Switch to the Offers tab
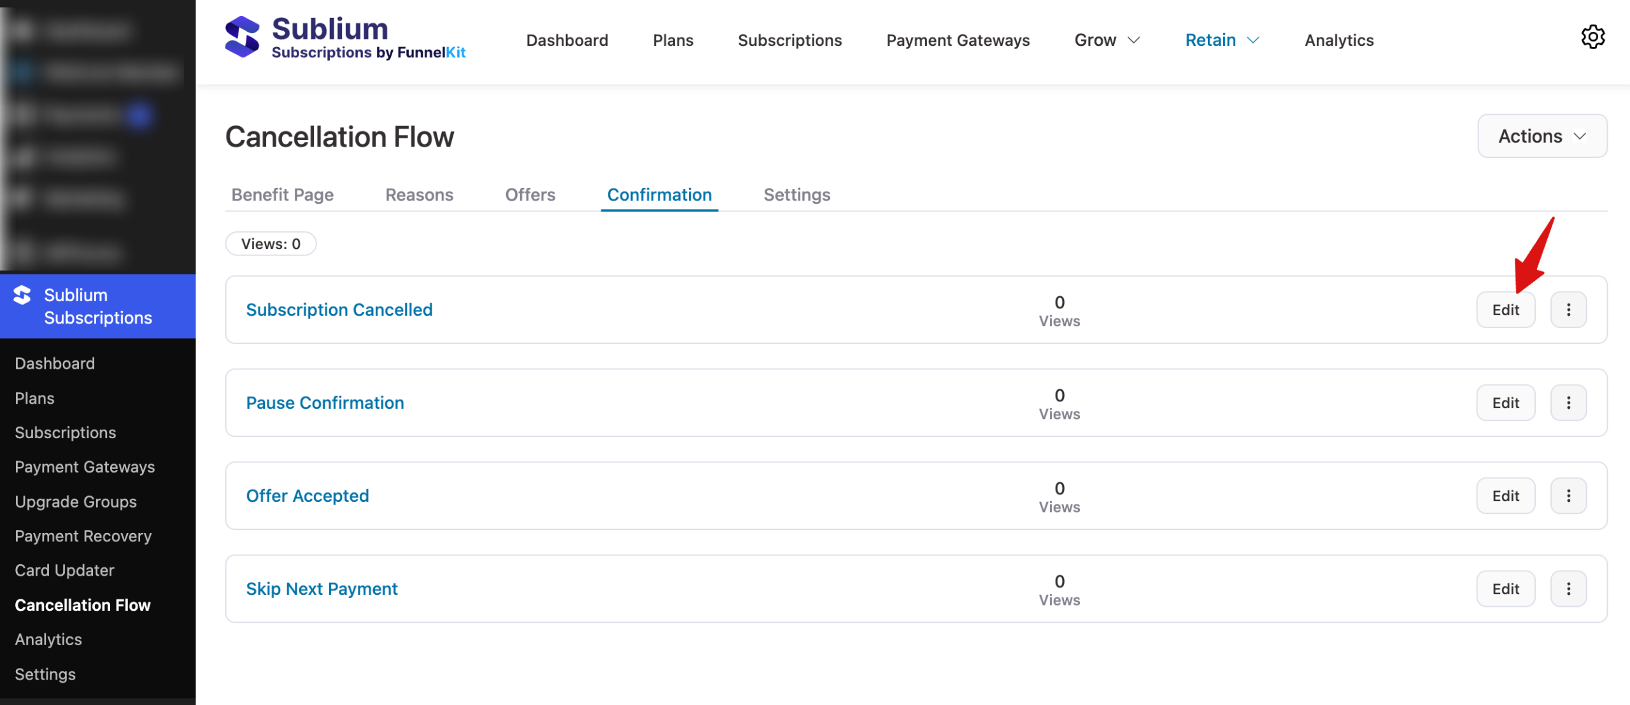 point(530,195)
